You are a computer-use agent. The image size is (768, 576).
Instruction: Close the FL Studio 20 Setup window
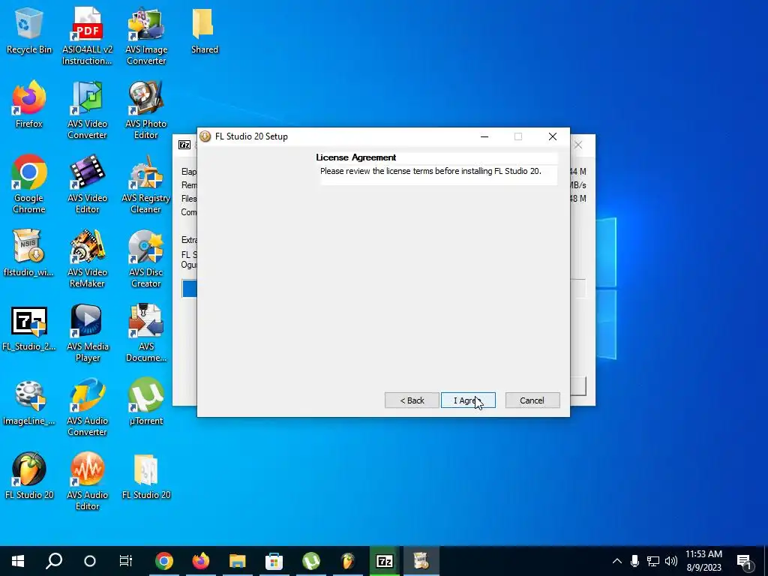553,136
